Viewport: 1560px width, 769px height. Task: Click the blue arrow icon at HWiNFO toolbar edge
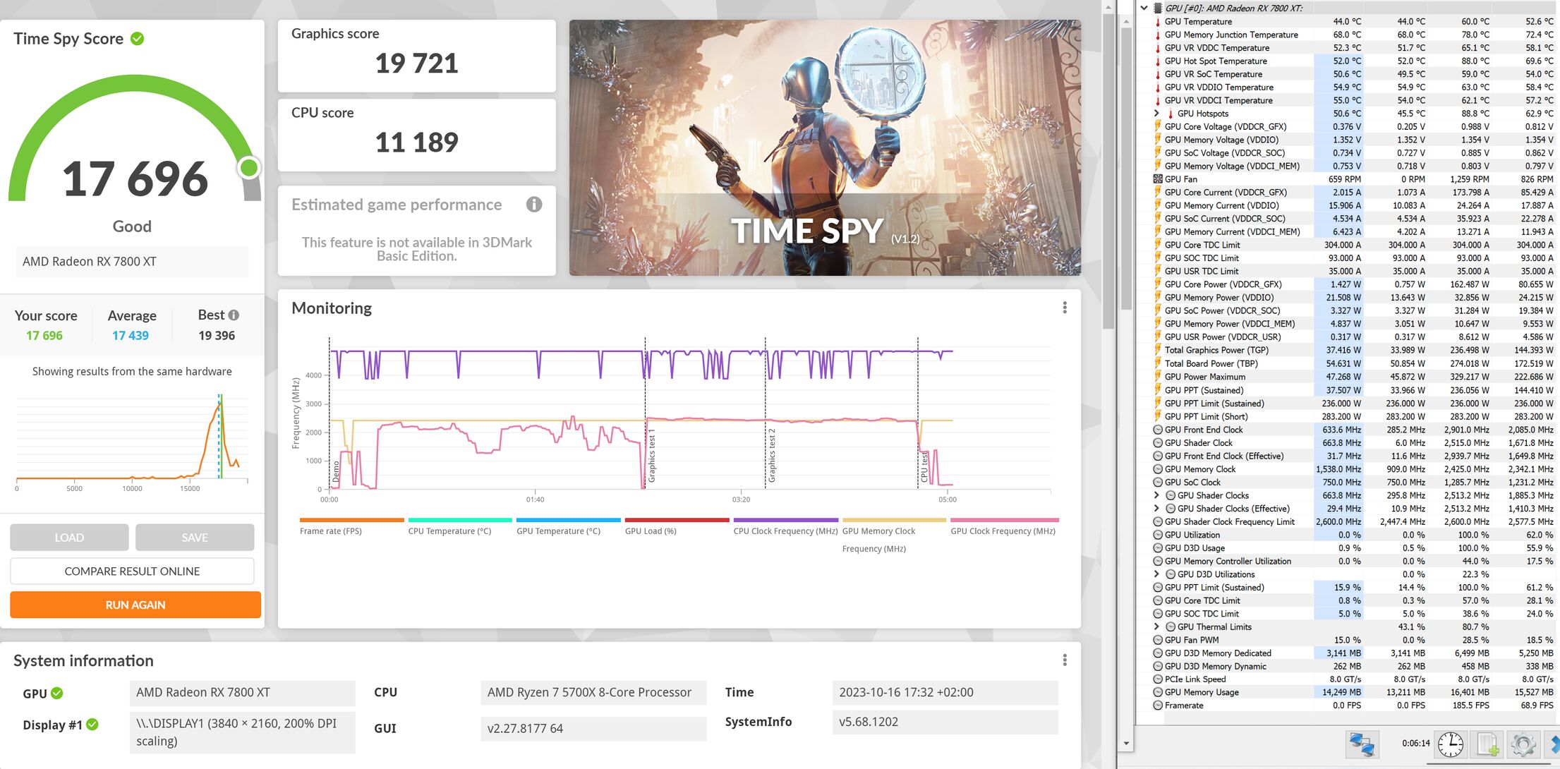tap(1554, 745)
